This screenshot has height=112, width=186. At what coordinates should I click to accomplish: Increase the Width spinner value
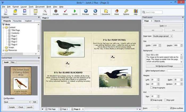(x=160, y=45)
